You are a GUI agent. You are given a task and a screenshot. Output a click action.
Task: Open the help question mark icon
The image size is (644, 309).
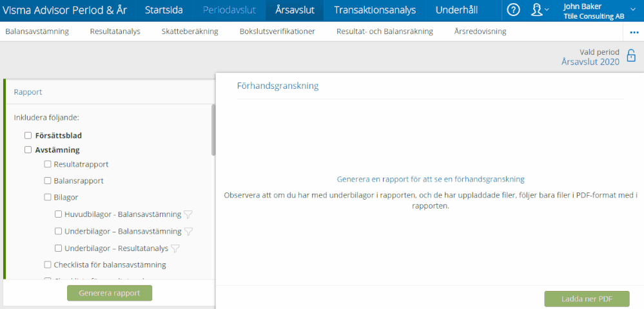(513, 10)
